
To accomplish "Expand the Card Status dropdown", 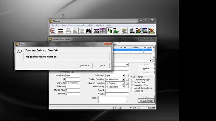I will click(x=123, y=76).
